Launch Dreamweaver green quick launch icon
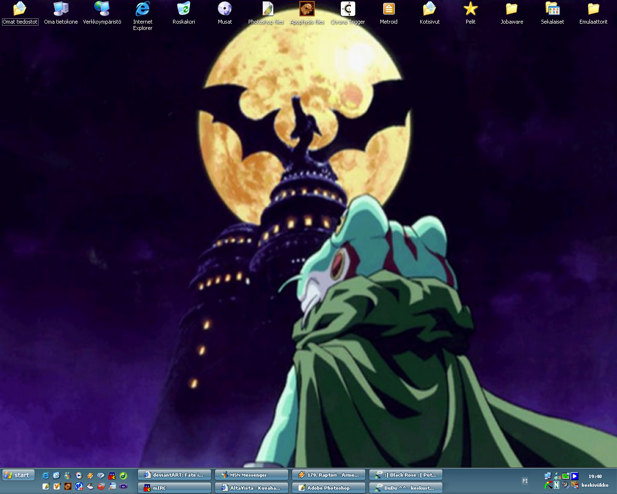This screenshot has width=617, height=494. coord(123,476)
